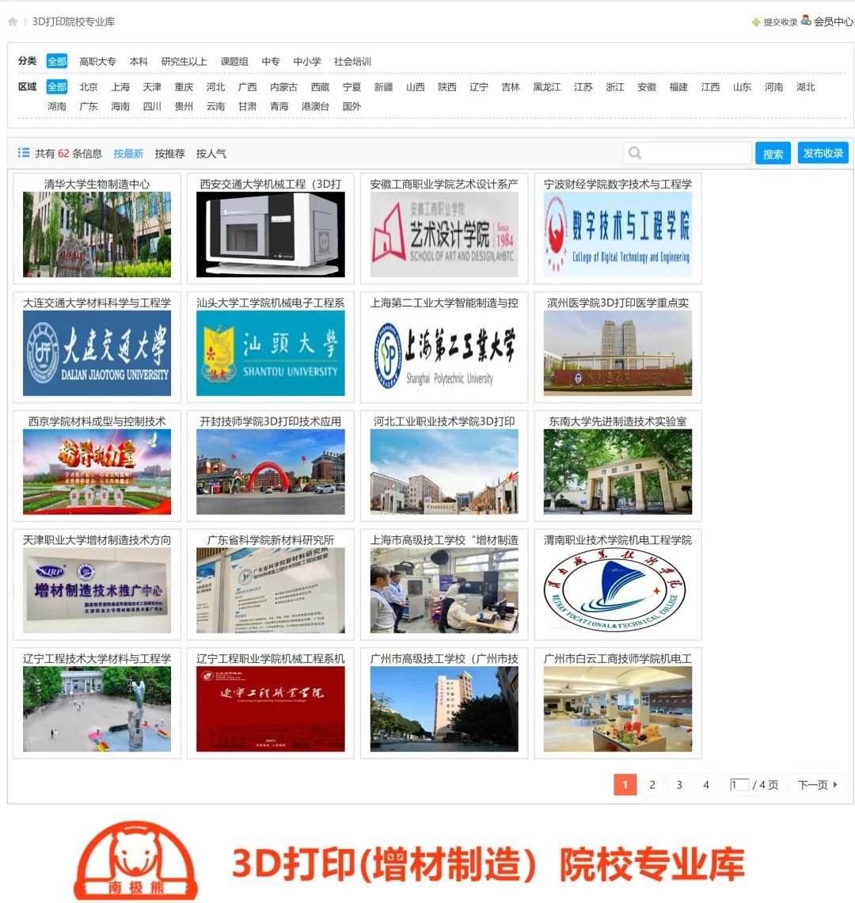Open 会员中心 via the member icon
Screen dimensions: 855x903
pos(805,23)
